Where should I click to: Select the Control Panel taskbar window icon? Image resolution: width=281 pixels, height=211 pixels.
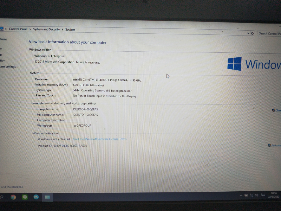(x=47, y=197)
